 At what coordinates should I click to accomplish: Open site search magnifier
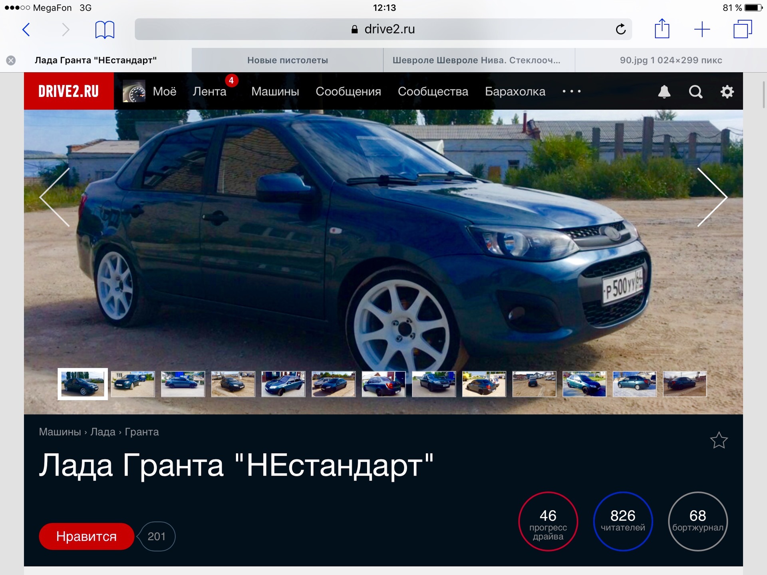point(695,92)
